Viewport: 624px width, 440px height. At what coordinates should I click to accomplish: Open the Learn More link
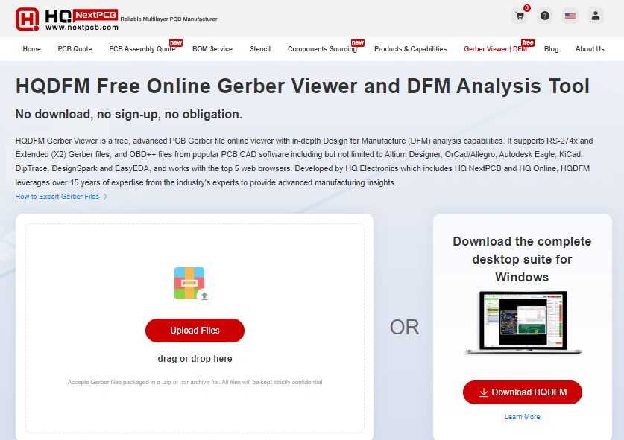[x=522, y=417]
